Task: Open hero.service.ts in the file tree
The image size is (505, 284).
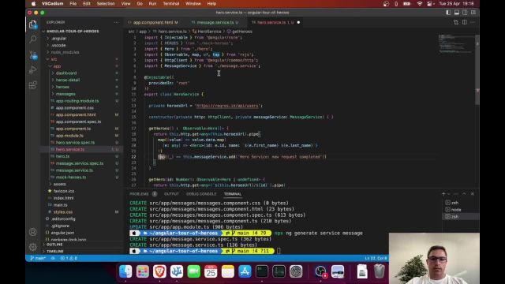Action: [70, 149]
